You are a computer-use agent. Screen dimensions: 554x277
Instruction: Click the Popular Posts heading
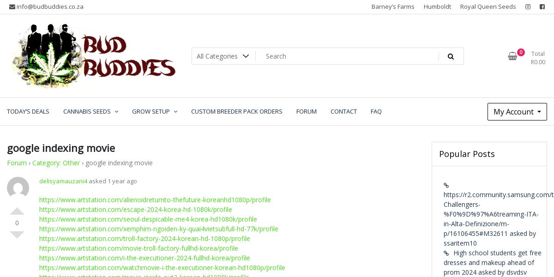point(467,154)
